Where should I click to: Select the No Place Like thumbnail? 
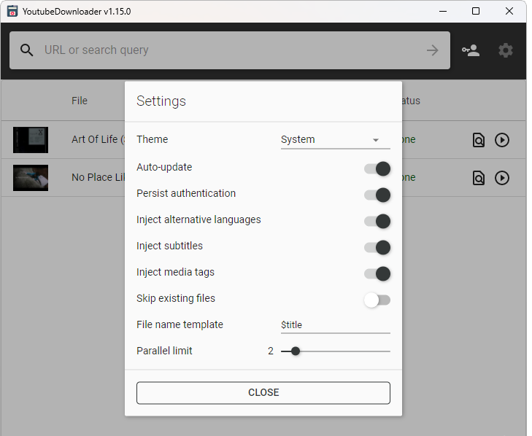point(31,178)
